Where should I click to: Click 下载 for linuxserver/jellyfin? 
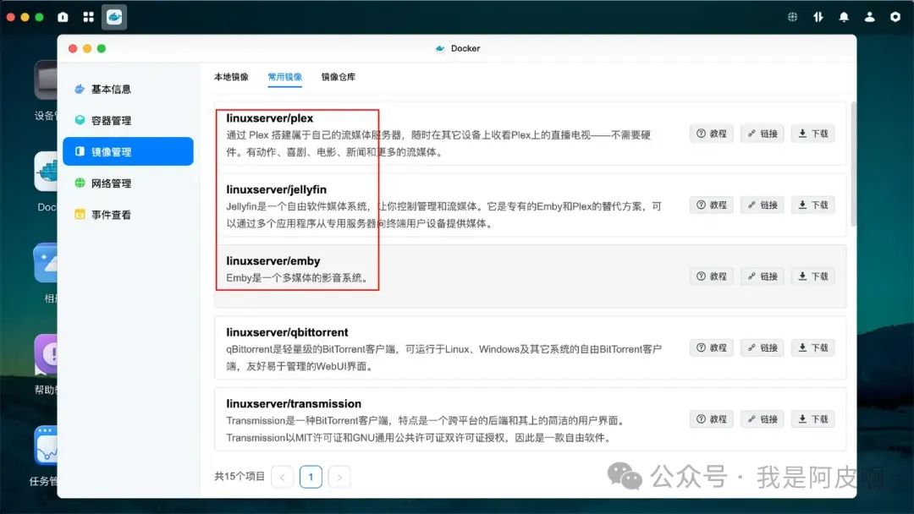click(813, 205)
